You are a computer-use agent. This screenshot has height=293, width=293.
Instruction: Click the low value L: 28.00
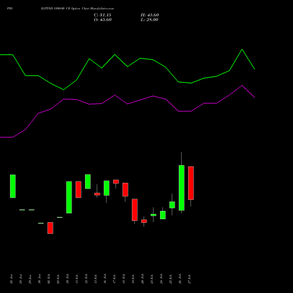click(149, 20)
